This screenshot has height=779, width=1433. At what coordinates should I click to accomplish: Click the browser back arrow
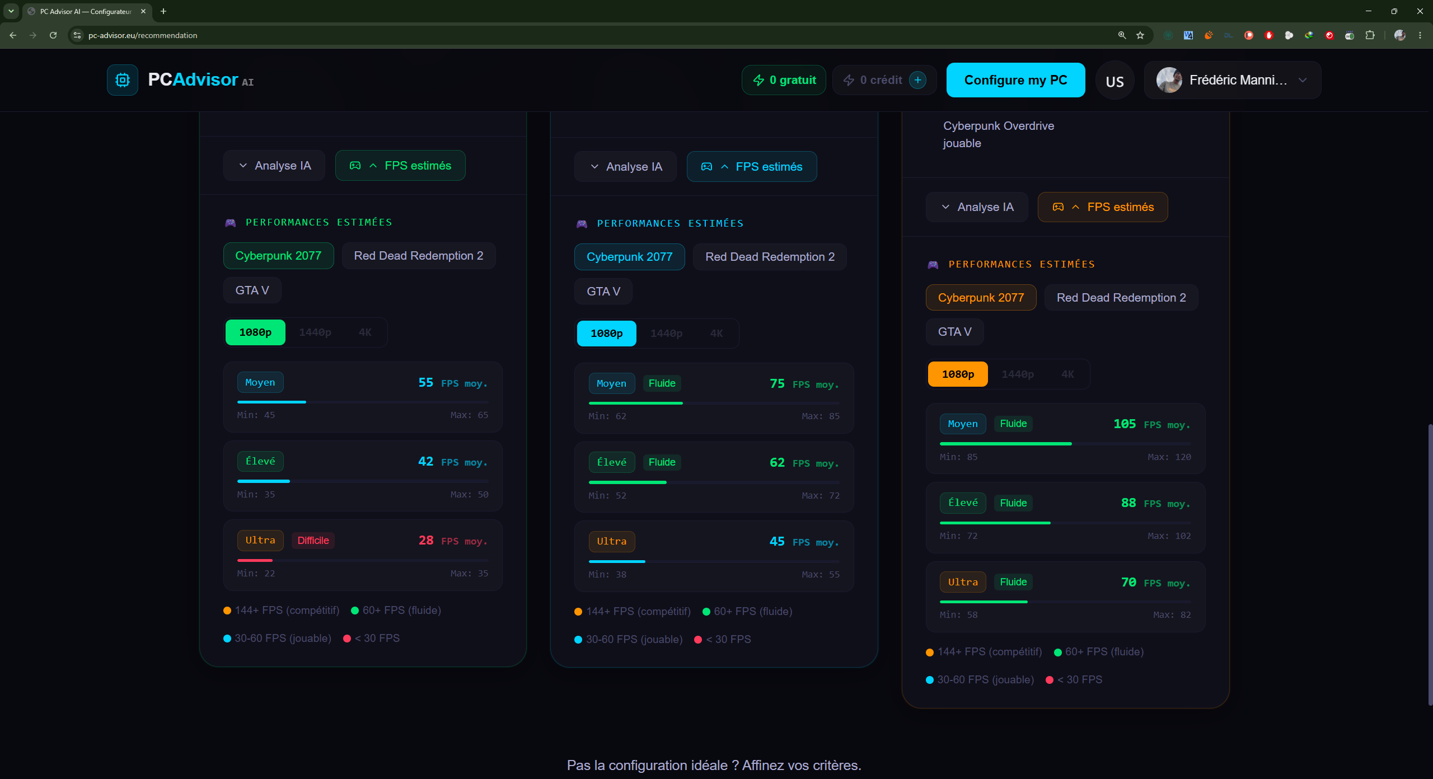pos(13,35)
